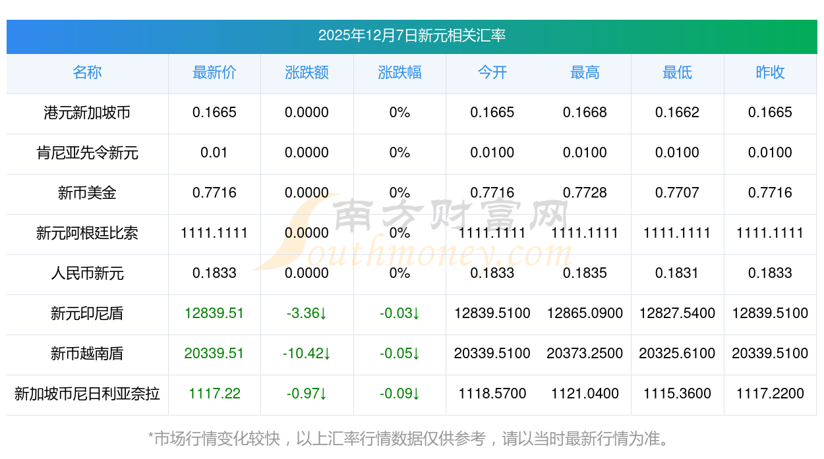Click the 最高 column header
824x459 pixels.
[585, 72]
